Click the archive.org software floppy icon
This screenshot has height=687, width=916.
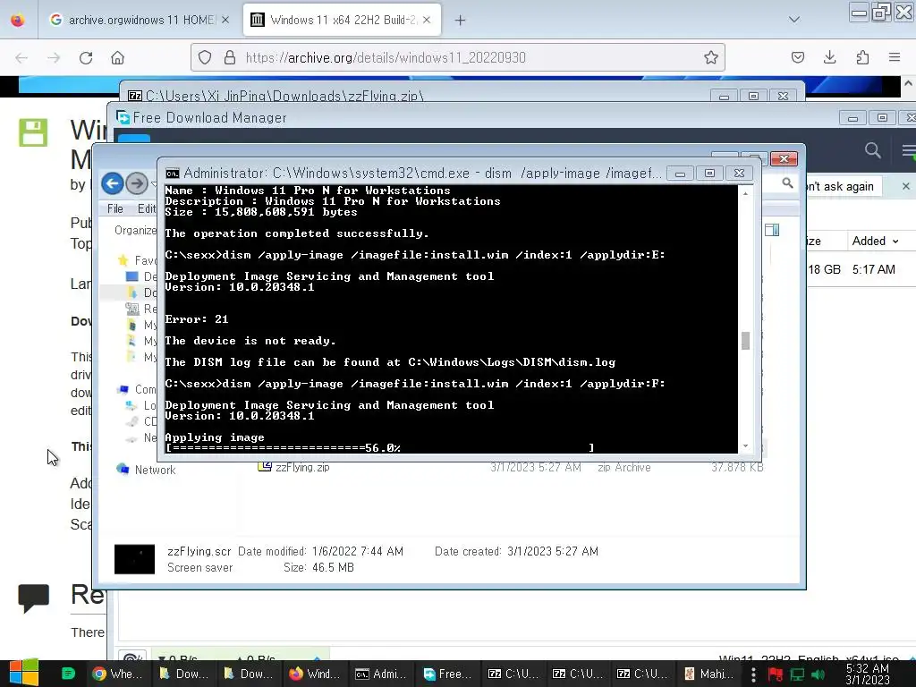tap(33, 132)
